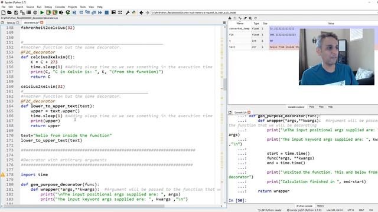Screen dimensions: 378x212
Task: Click debugger Step over icon
Action: pyautogui.click(x=81, y=12)
